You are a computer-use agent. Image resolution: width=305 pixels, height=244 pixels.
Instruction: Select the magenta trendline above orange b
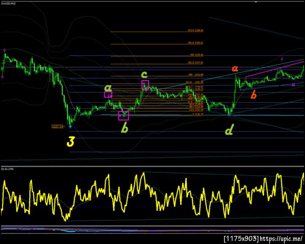[x=274, y=69]
